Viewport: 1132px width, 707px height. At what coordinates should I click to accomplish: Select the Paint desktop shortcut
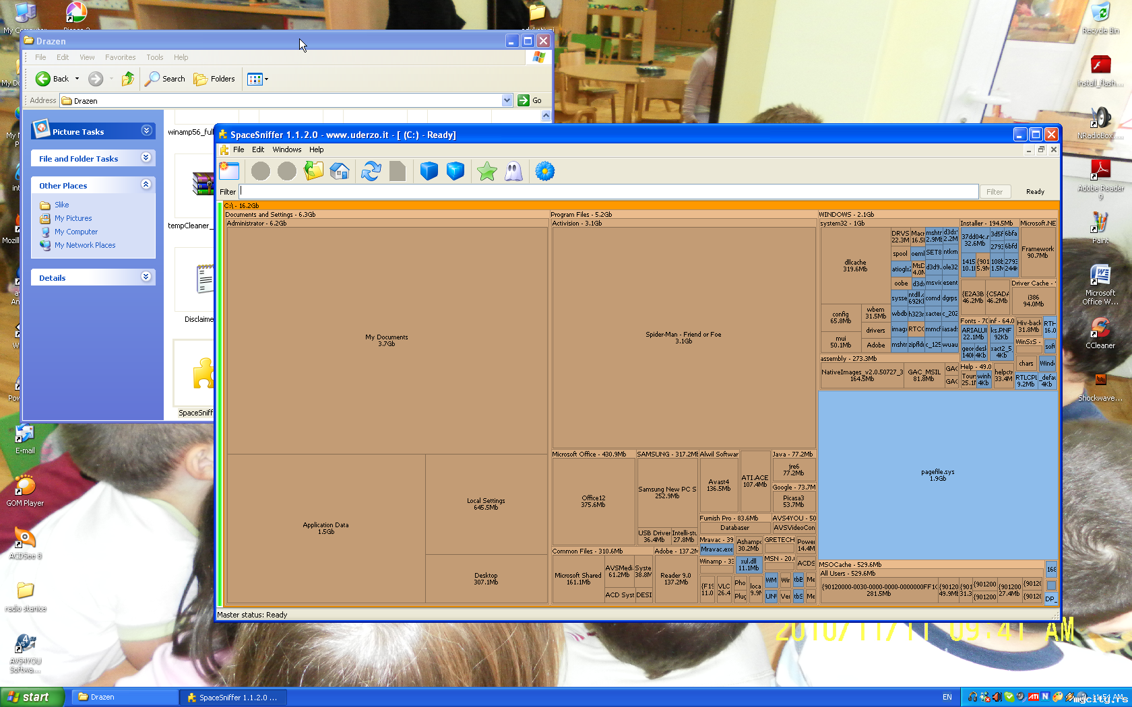coord(1100,228)
